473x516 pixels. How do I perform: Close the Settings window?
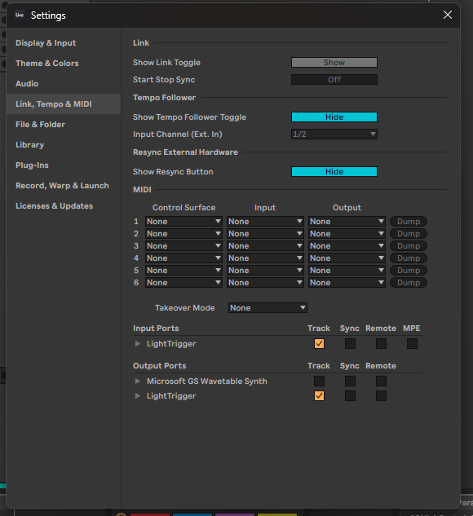(448, 15)
